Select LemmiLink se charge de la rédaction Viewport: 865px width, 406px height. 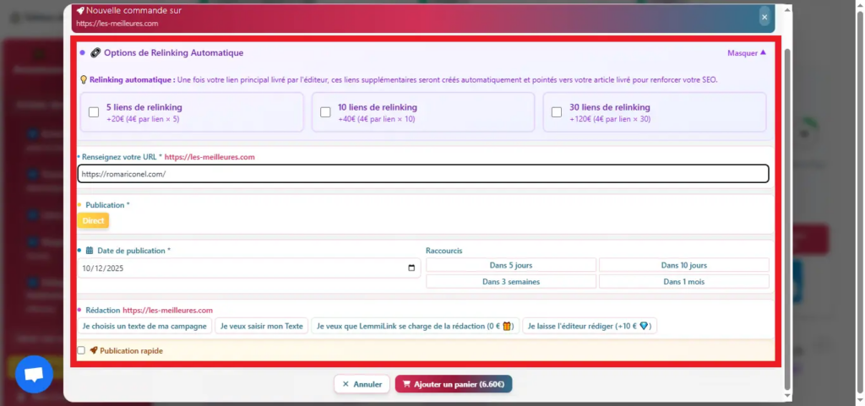pos(416,326)
